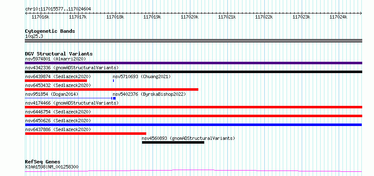Click the nsv4560893 (gnomADStructuralVariants) label
Viewport: 374px width, 176px height.
point(188,138)
